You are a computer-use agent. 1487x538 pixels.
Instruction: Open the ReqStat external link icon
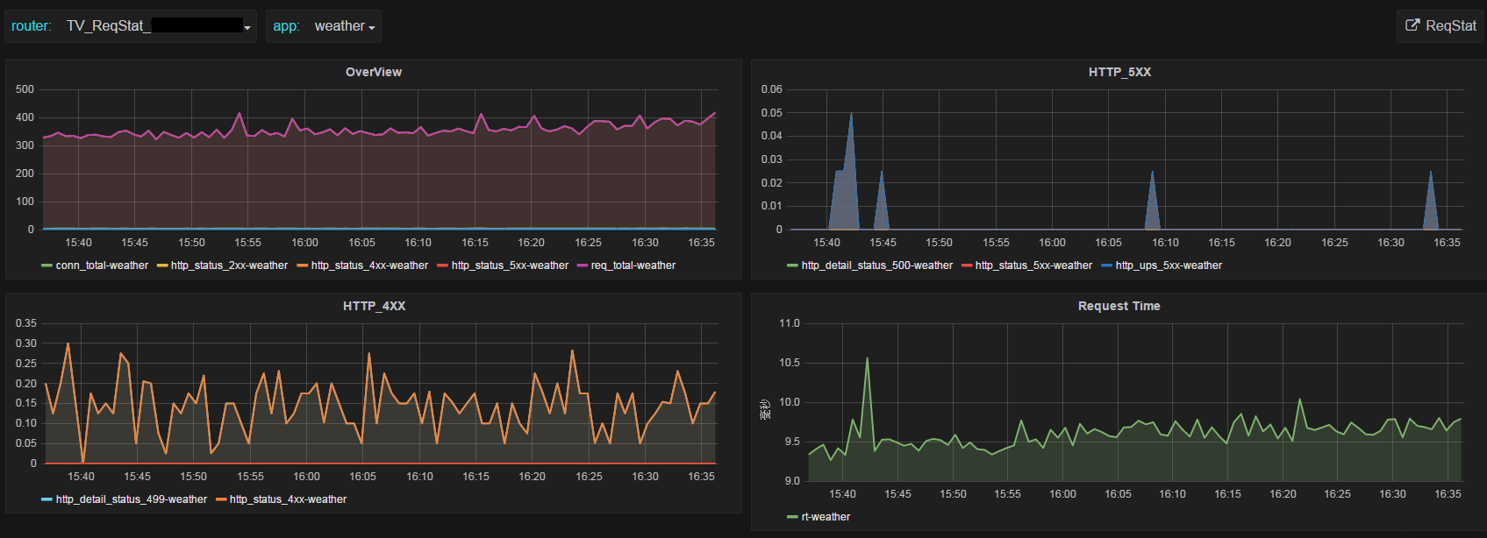click(1412, 25)
